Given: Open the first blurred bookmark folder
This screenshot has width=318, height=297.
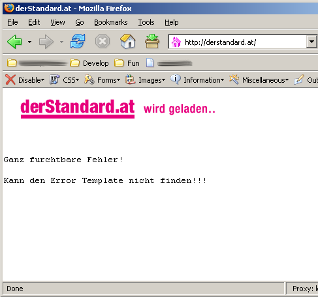Looking at the screenshot, I should (x=37, y=63).
